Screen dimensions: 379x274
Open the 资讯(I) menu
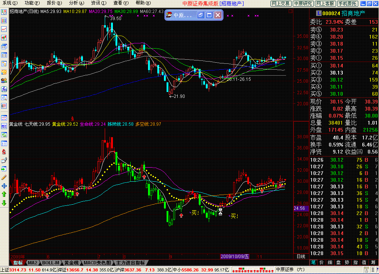pos(99,3)
